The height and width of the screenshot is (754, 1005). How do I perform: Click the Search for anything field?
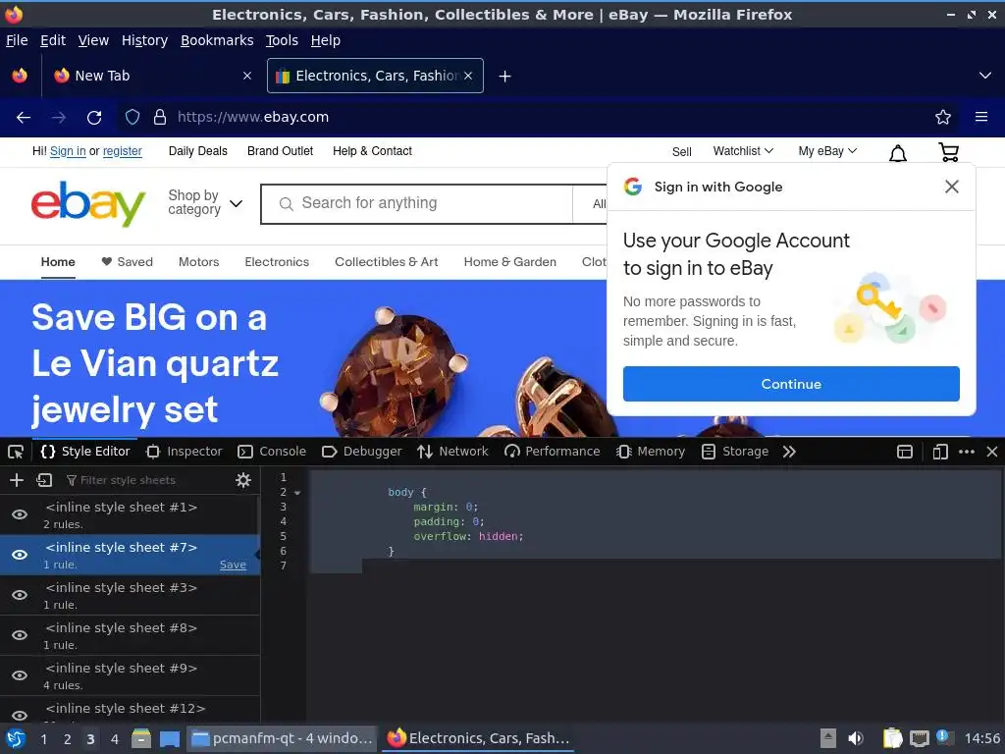(x=416, y=204)
